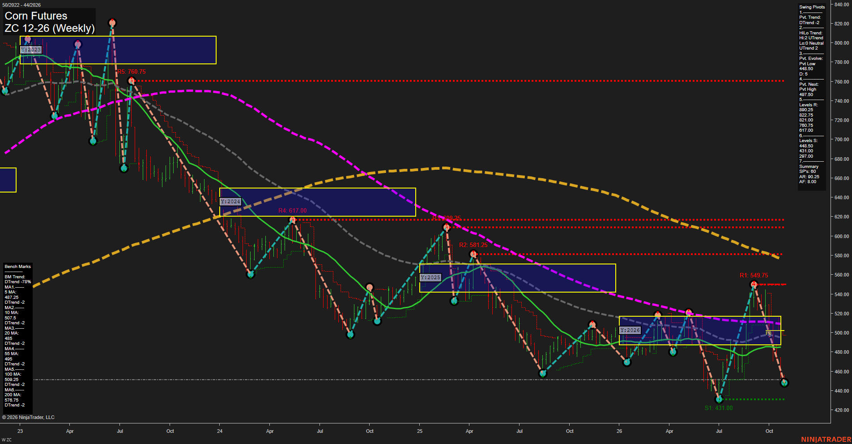Select the ZC 12-26 (Weekly) instrument label
Viewport: 852px width, 444px height.
[x=50, y=28]
